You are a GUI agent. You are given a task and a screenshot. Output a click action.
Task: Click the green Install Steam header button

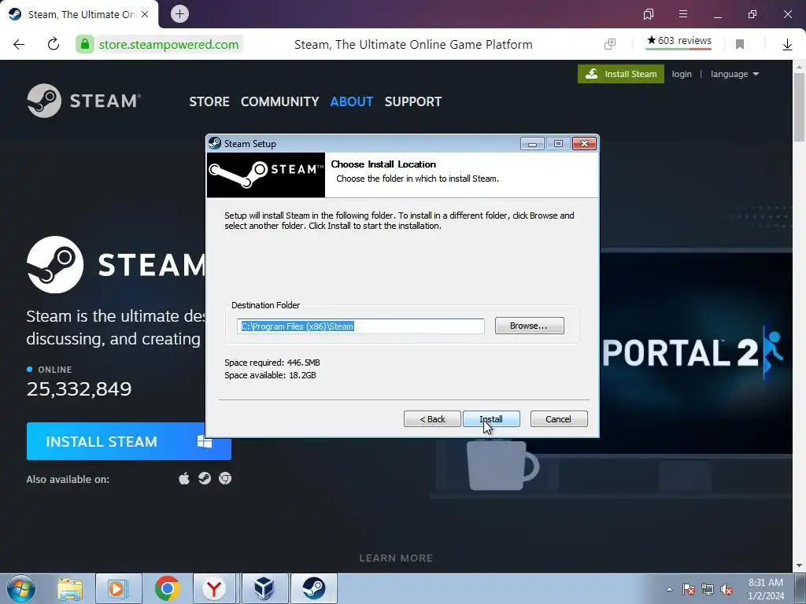(x=621, y=74)
